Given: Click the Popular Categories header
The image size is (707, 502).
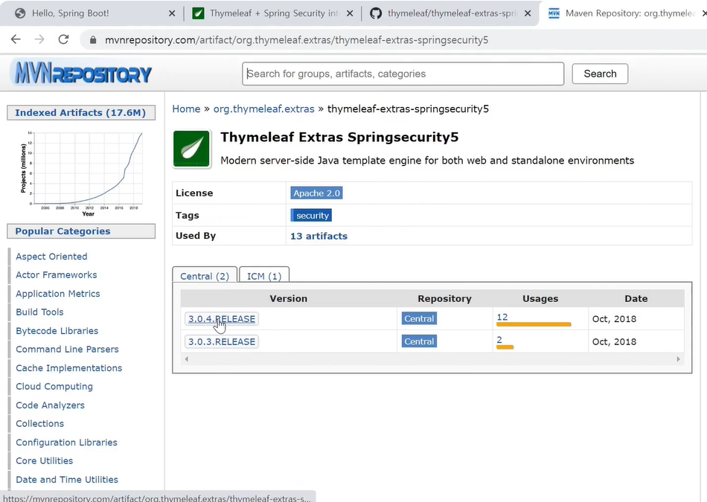Looking at the screenshot, I should click(80, 231).
